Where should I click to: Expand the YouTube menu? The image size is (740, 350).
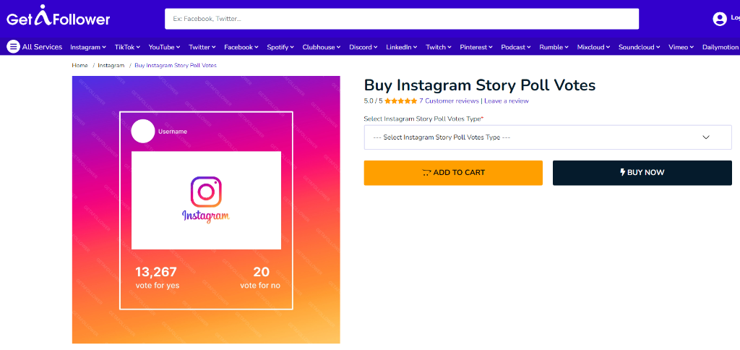(x=164, y=47)
